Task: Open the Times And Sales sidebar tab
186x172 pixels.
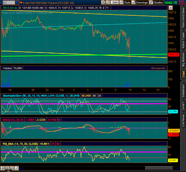Action: coord(184,18)
